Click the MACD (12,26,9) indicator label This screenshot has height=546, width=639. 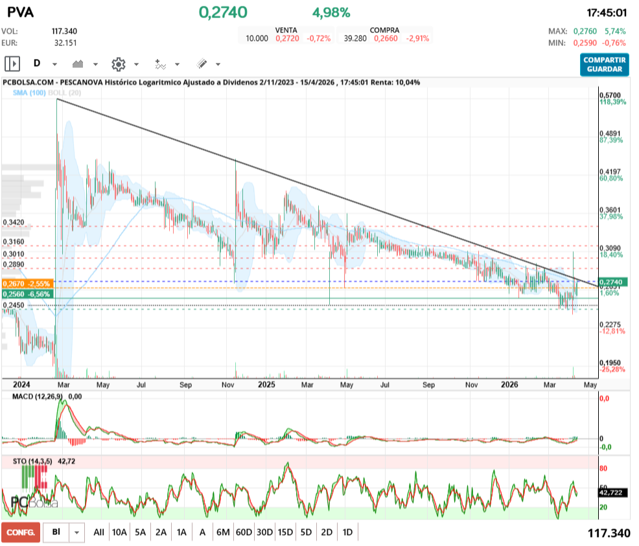pyautogui.click(x=38, y=396)
